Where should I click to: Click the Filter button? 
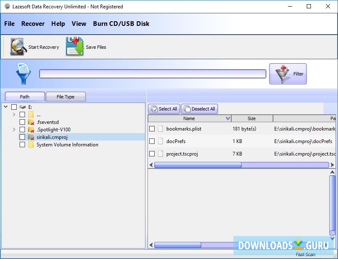(x=288, y=74)
